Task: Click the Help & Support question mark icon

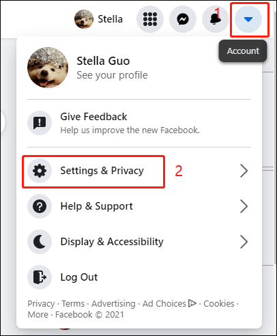Action: coord(40,206)
